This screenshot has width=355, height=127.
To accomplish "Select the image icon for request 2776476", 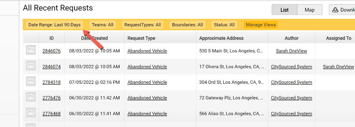I will (31, 97).
